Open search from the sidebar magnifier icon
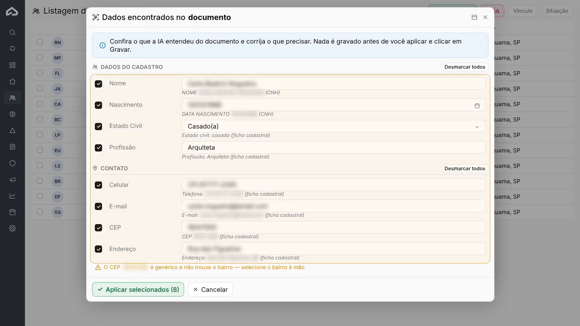The image size is (580, 326). [x=12, y=32]
